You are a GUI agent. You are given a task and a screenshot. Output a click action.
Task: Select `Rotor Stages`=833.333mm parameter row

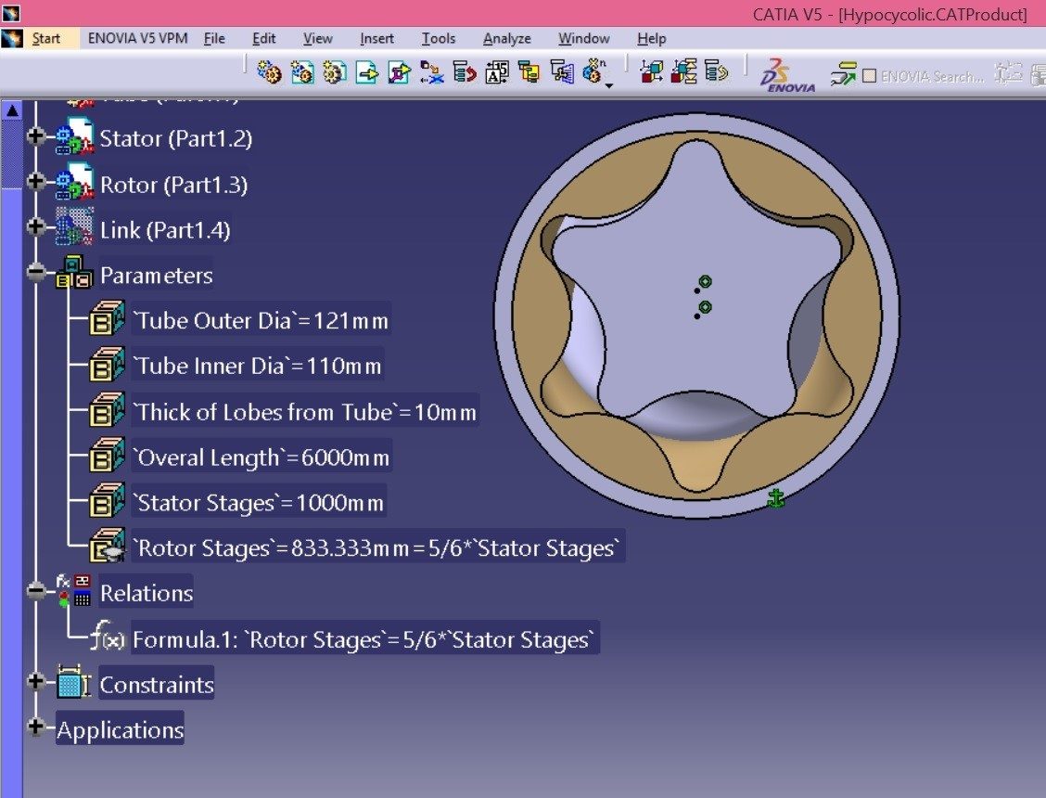click(x=377, y=549)
